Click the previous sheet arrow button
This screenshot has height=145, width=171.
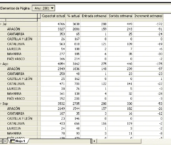point(1,141)
